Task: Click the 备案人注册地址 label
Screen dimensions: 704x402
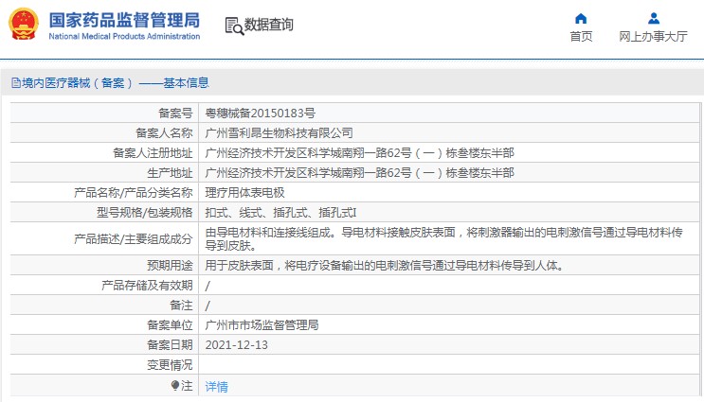Action: pos(153,153)
